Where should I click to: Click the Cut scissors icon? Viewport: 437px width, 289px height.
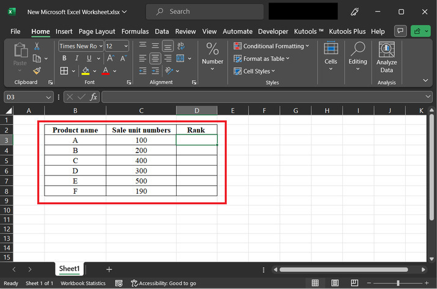click(37, 46)
